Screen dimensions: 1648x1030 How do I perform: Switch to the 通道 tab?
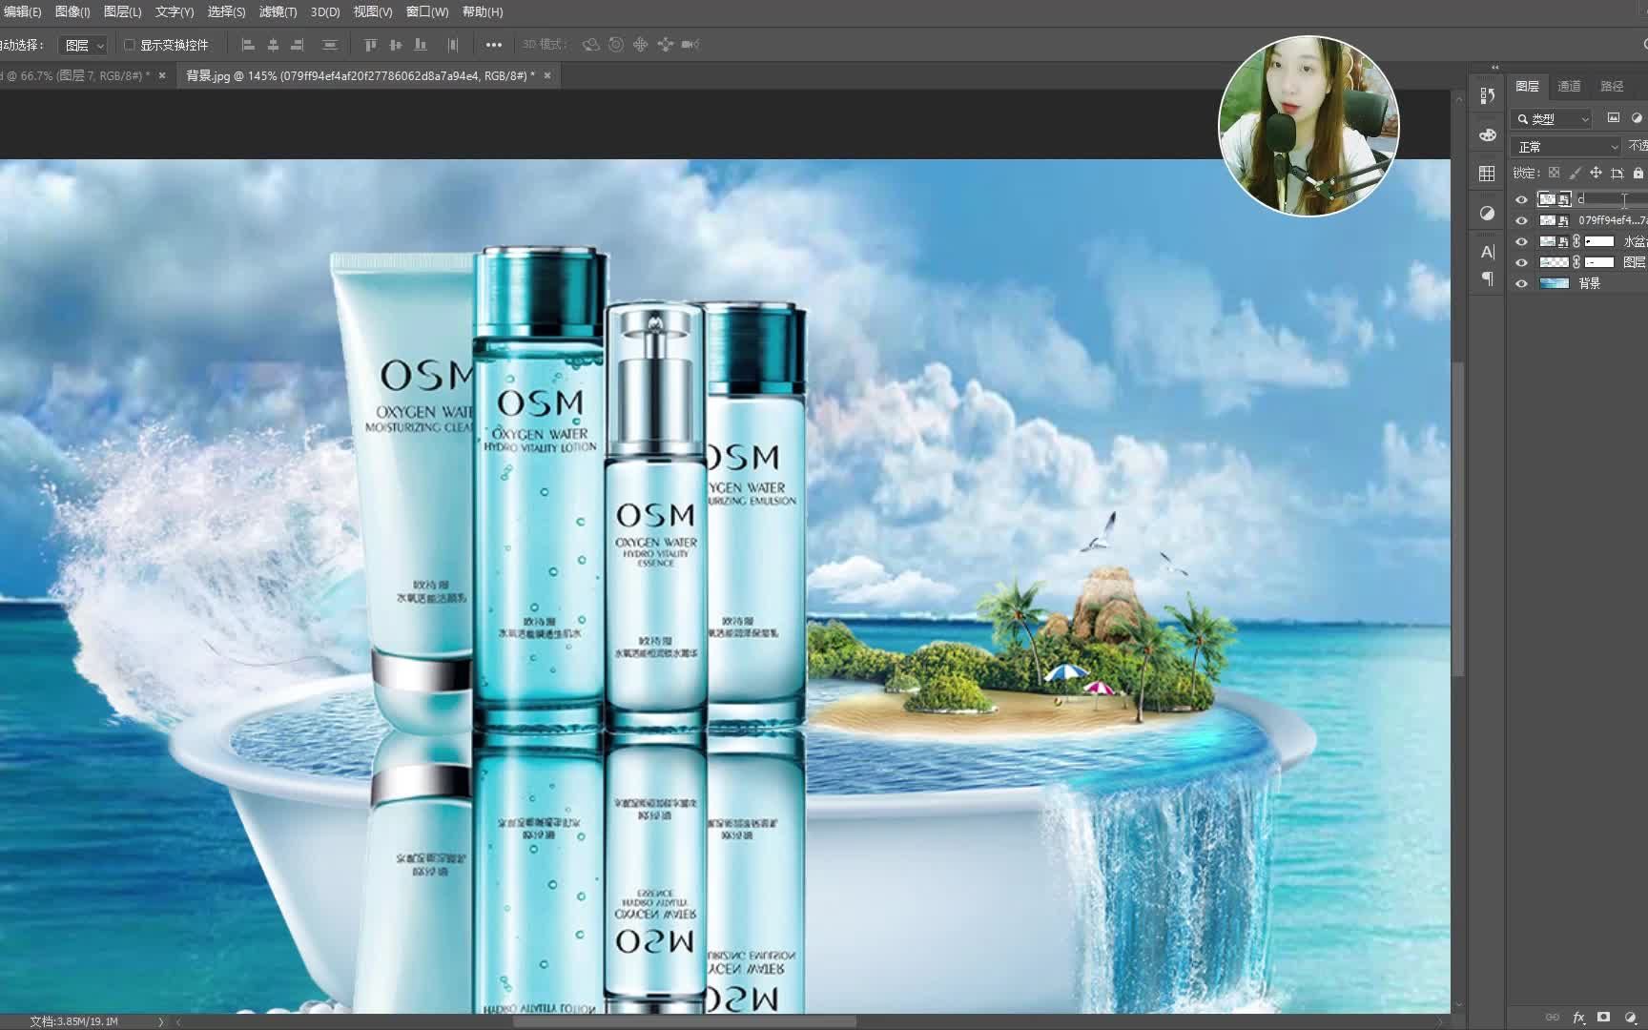point(1569,86)
